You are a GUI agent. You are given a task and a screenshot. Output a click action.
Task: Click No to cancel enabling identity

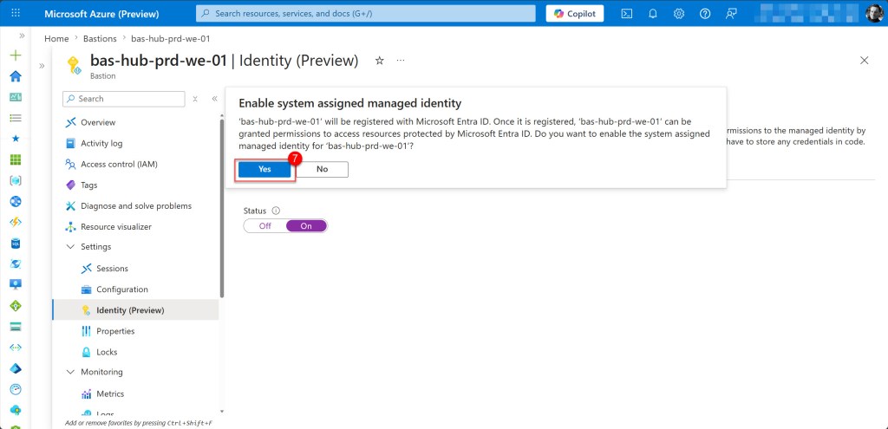(x=322, y=170)
